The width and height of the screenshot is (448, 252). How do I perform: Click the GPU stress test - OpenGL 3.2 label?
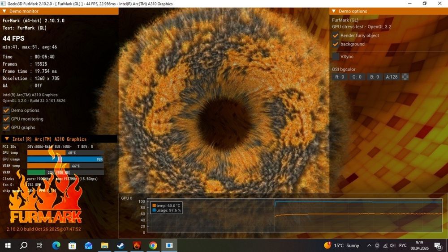362,27
